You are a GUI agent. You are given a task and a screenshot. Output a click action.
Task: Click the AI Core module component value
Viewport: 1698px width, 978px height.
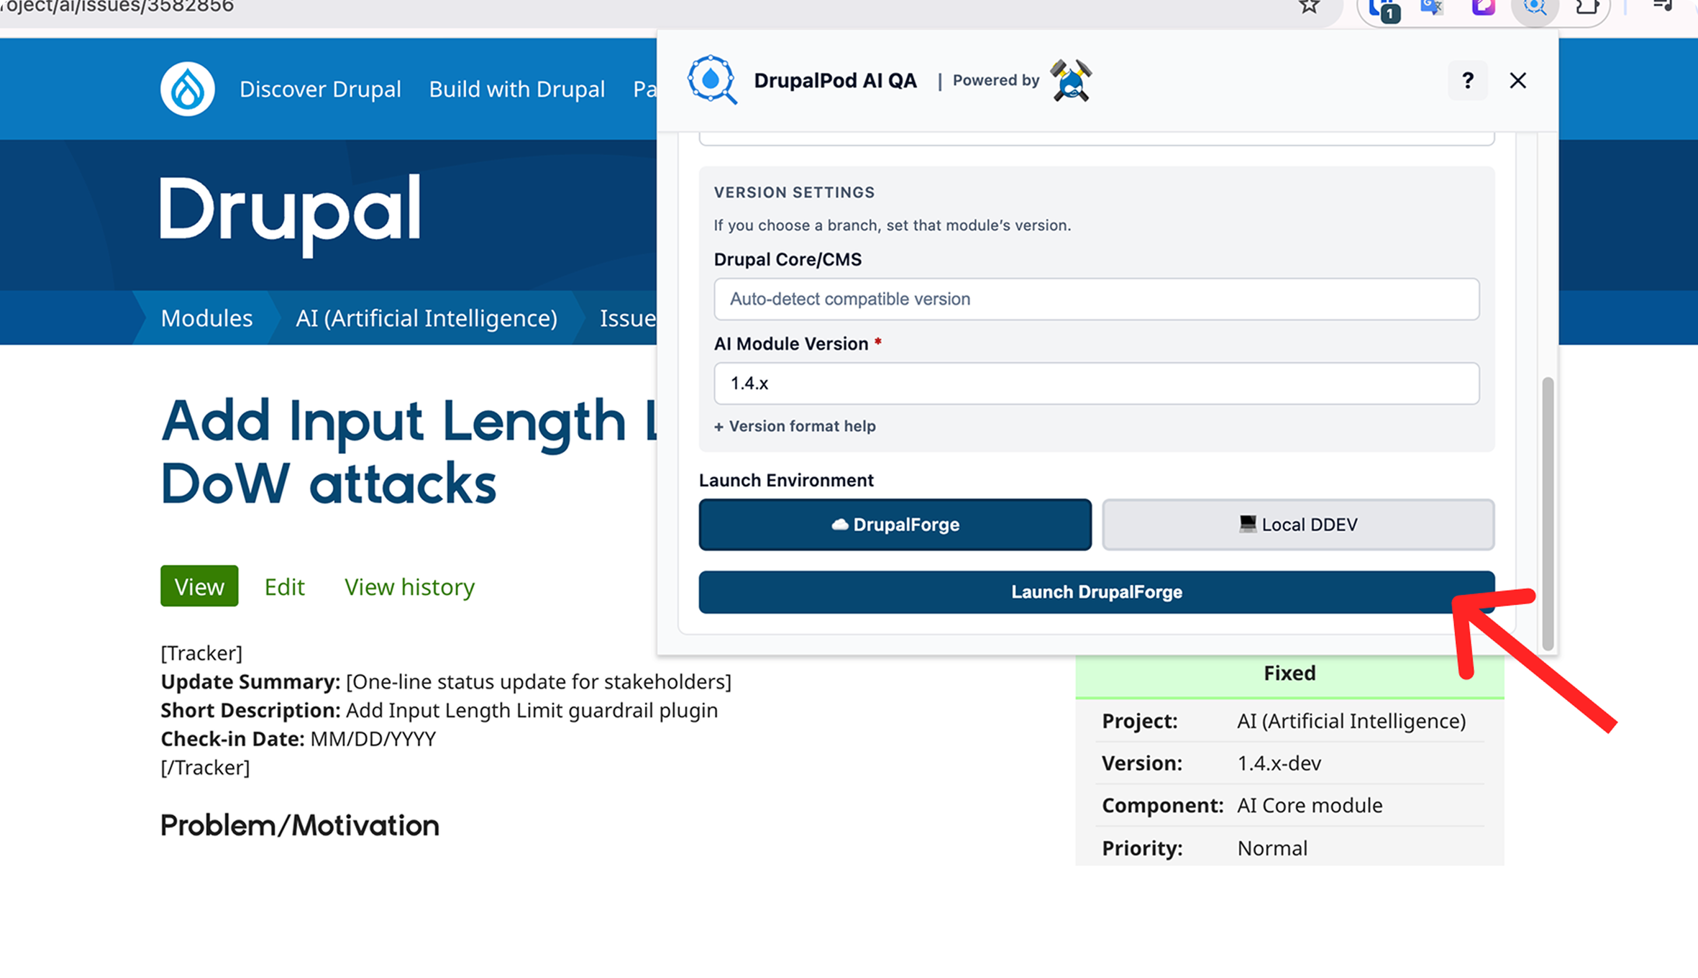(1310, 805)
